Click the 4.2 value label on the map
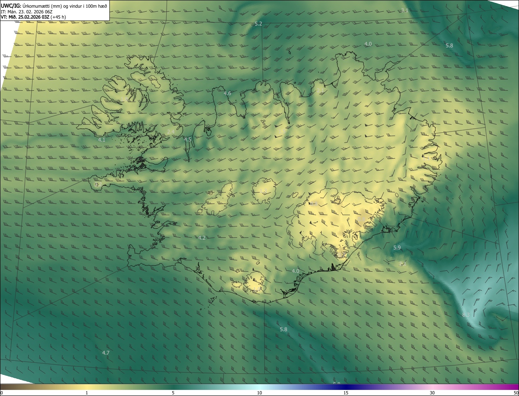This screenshot has height=396, width=519. [x=202, y=238]
